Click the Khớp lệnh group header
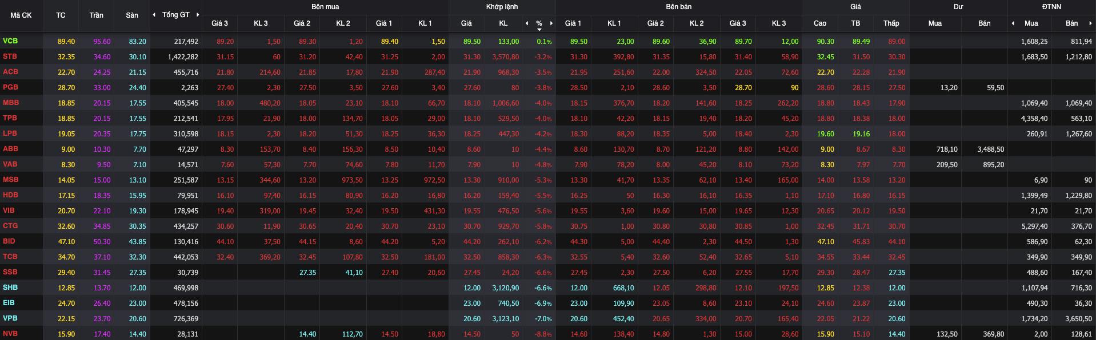 coord(502,7)
